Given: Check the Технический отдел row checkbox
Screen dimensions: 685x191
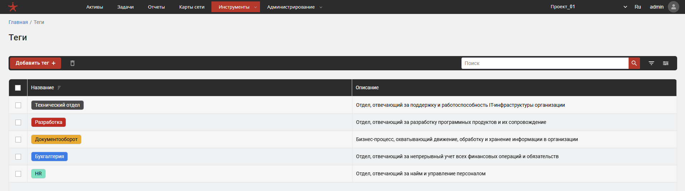Looking at the screenshot, I should [x=18, y=105].
